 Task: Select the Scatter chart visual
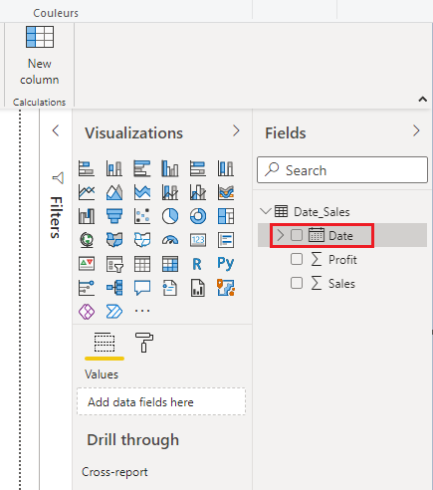pyautogui.click(x=142, y=216)
